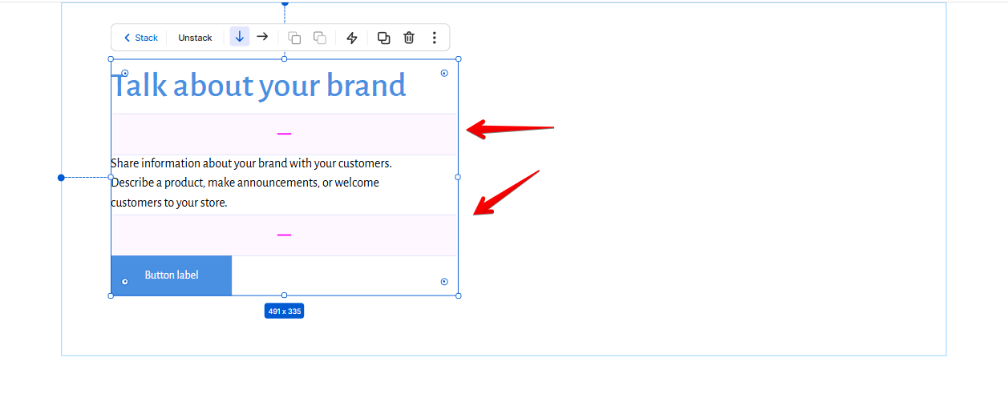Screen dimensions: 1008x418
Task: Click the 491 x 335 size badge
Action: pos(284,311)
